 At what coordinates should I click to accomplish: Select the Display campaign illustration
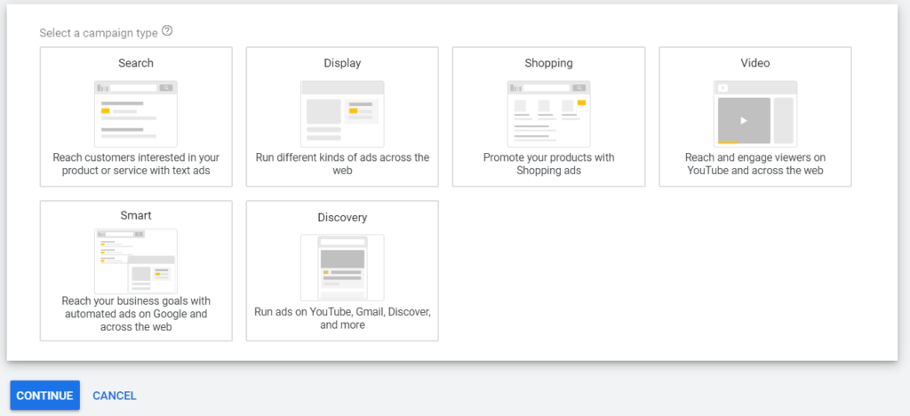342,114
